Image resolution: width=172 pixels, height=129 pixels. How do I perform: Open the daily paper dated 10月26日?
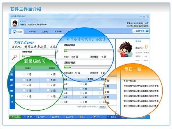point(141,96)
